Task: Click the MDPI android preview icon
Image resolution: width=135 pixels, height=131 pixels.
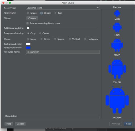Action: 117,13
